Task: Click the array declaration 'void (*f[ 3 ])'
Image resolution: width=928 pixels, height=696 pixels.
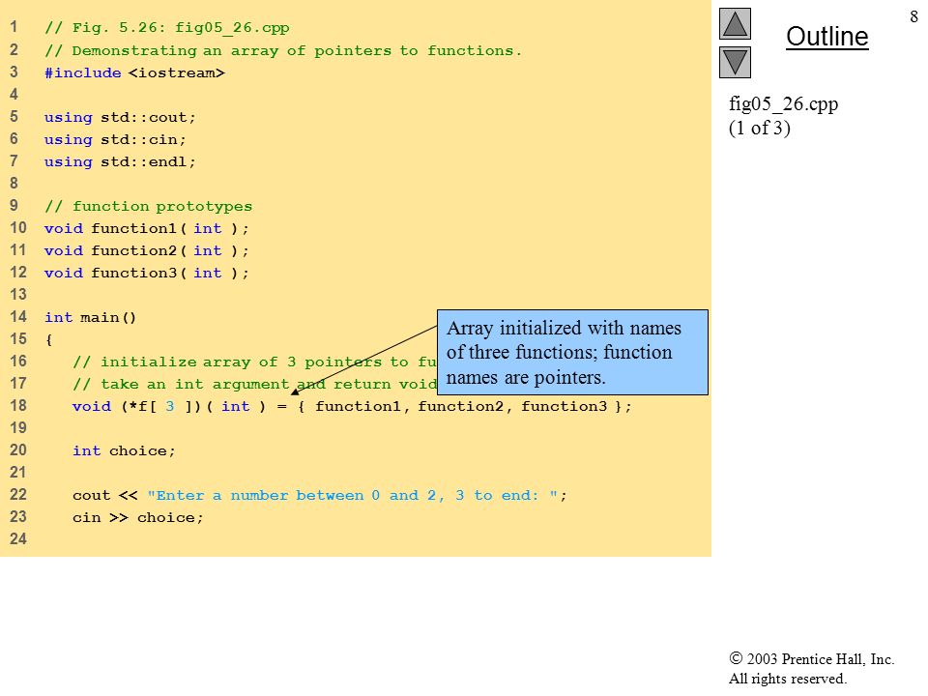Action: (136, 407)
